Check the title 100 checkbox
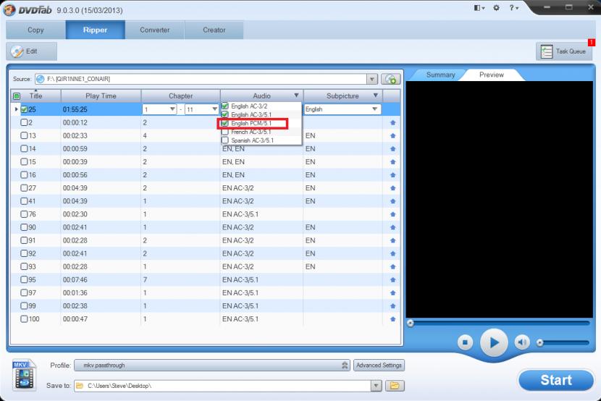601x401 pixels. click(x=24, y=319)
